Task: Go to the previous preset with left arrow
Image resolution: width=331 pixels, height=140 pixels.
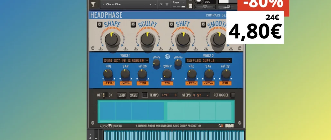Action: tap(150, 4)
